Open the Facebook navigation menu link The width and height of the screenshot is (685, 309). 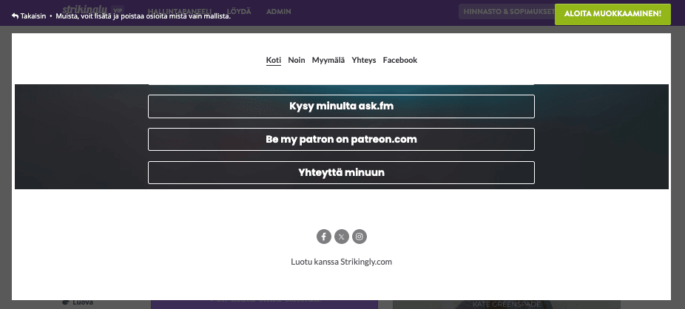point(400,60)
